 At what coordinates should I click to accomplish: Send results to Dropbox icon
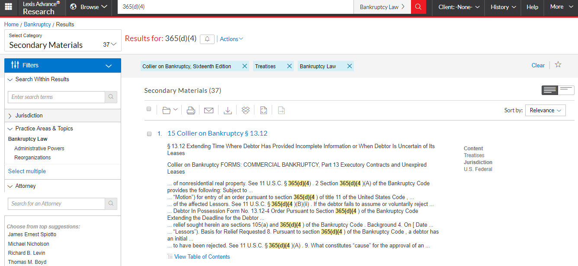(x=246, y=111)
